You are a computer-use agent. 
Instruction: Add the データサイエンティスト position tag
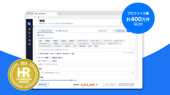click(x=45, y=46)
